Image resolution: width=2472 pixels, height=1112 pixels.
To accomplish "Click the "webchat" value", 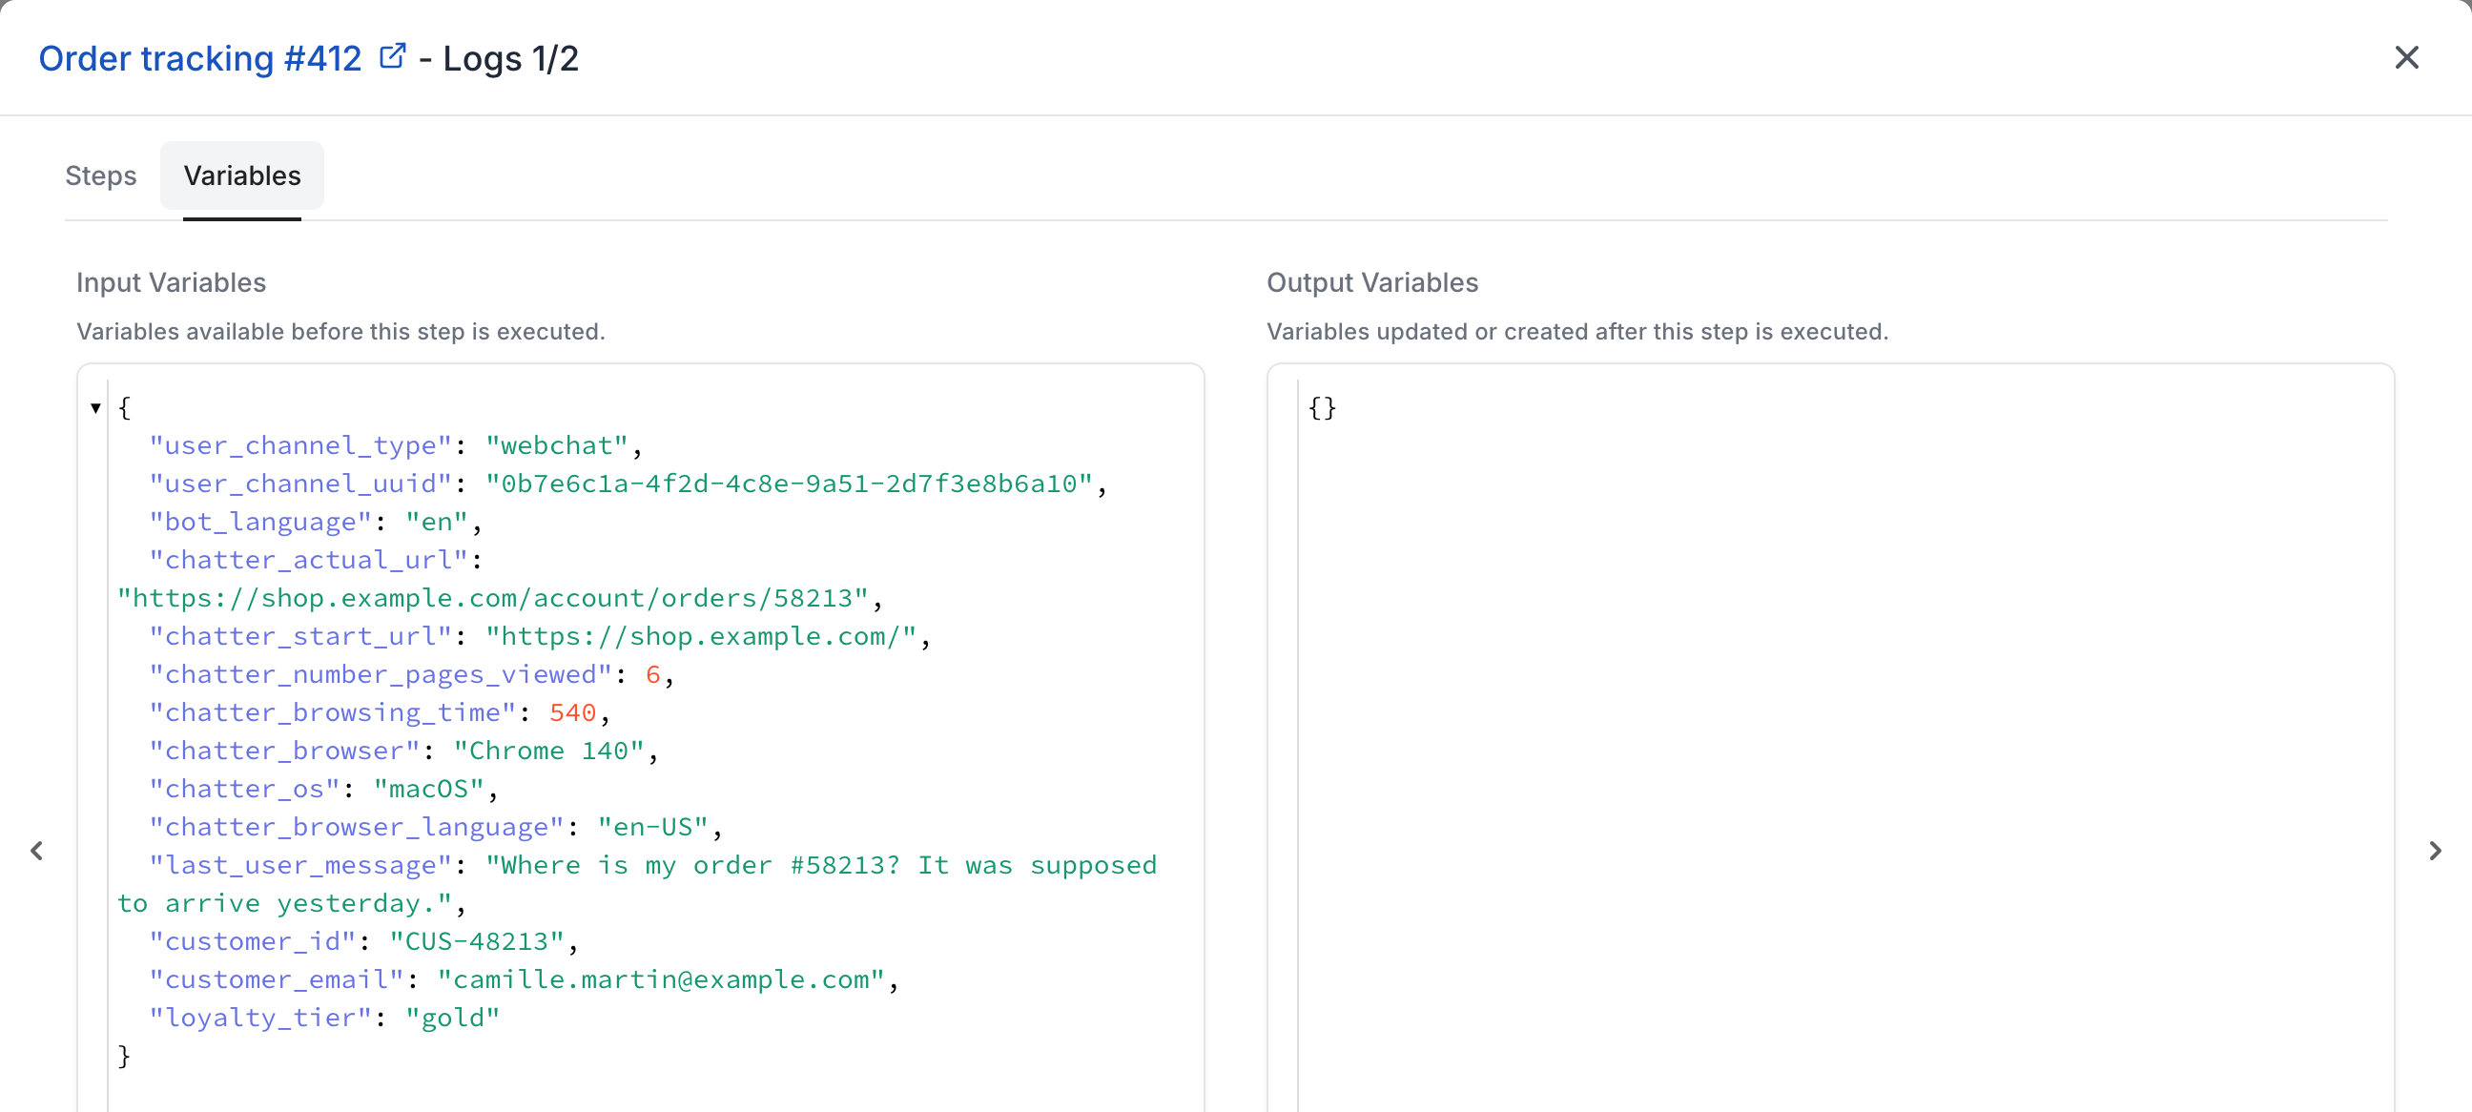I will [x=557, y=445].
